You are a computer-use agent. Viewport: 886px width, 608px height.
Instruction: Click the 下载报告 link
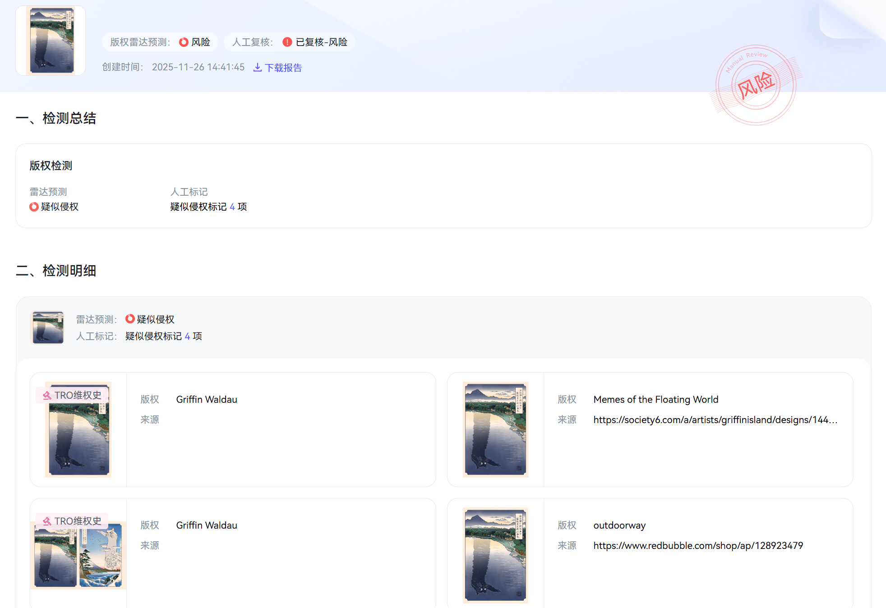(283, 68)
